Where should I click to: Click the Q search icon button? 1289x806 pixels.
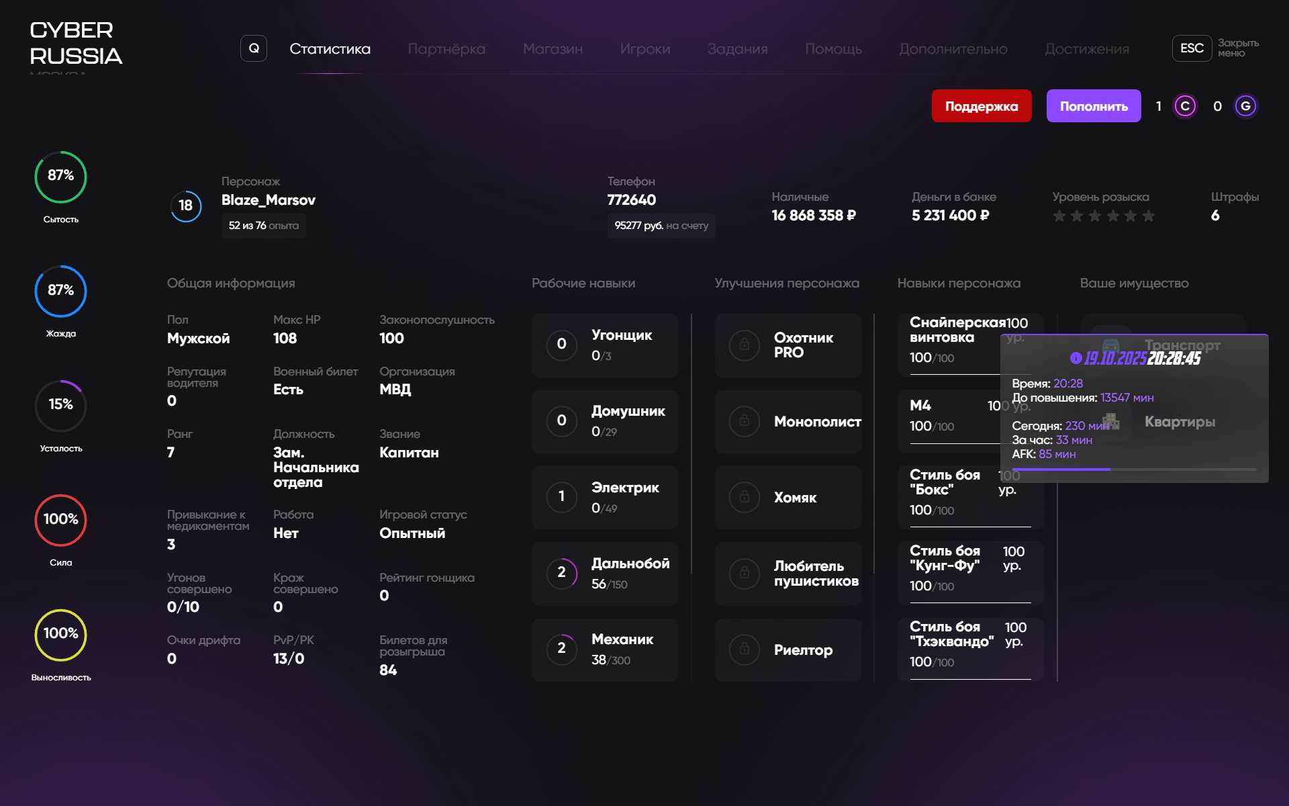[254, 48]
